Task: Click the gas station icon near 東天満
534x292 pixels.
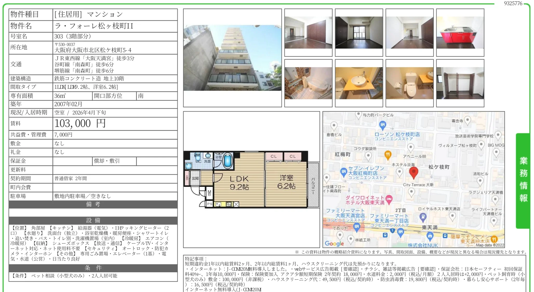Action: [423, 216]
